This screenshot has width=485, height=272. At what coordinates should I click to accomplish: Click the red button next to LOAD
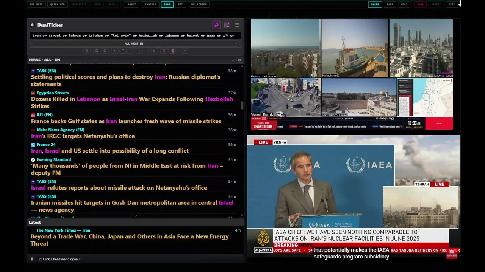coord(420,5)
